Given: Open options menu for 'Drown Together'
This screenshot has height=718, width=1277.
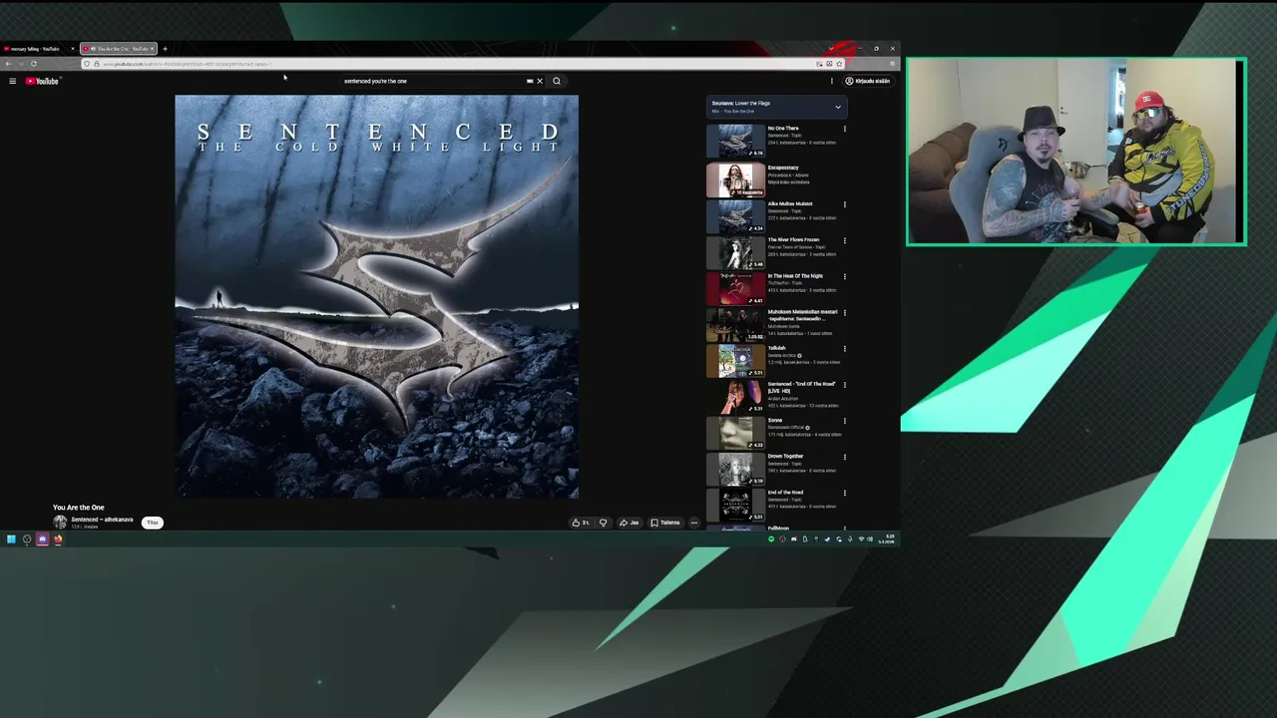Looking at the screenshot, I should 845,457.
